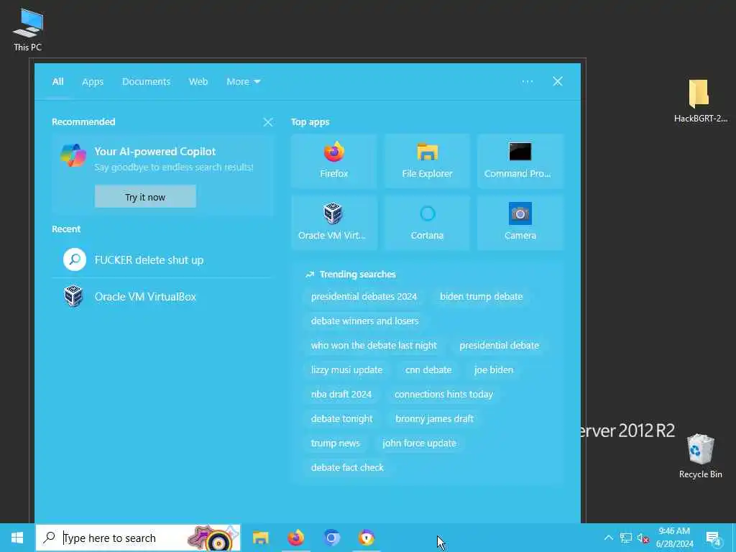Close the search panel
Screen dimensions: 736x552
tap(557, 82)
